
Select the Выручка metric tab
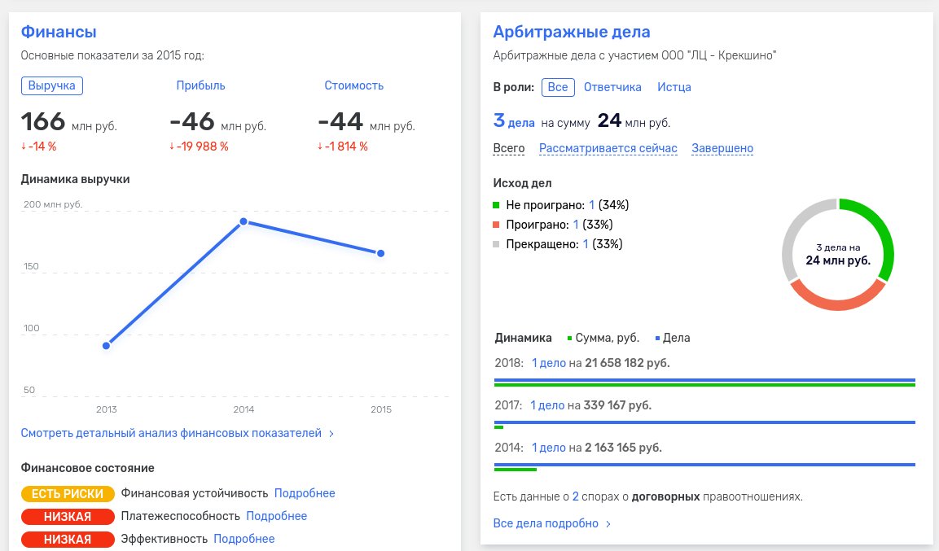coord(52,85)
